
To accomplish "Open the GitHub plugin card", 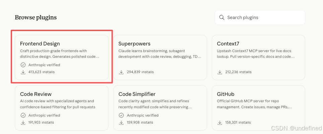I will [x=258, y=108].
